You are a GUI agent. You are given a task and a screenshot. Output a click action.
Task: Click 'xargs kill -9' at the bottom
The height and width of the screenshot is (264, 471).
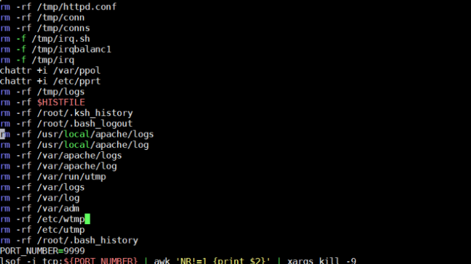click(321, 261)
